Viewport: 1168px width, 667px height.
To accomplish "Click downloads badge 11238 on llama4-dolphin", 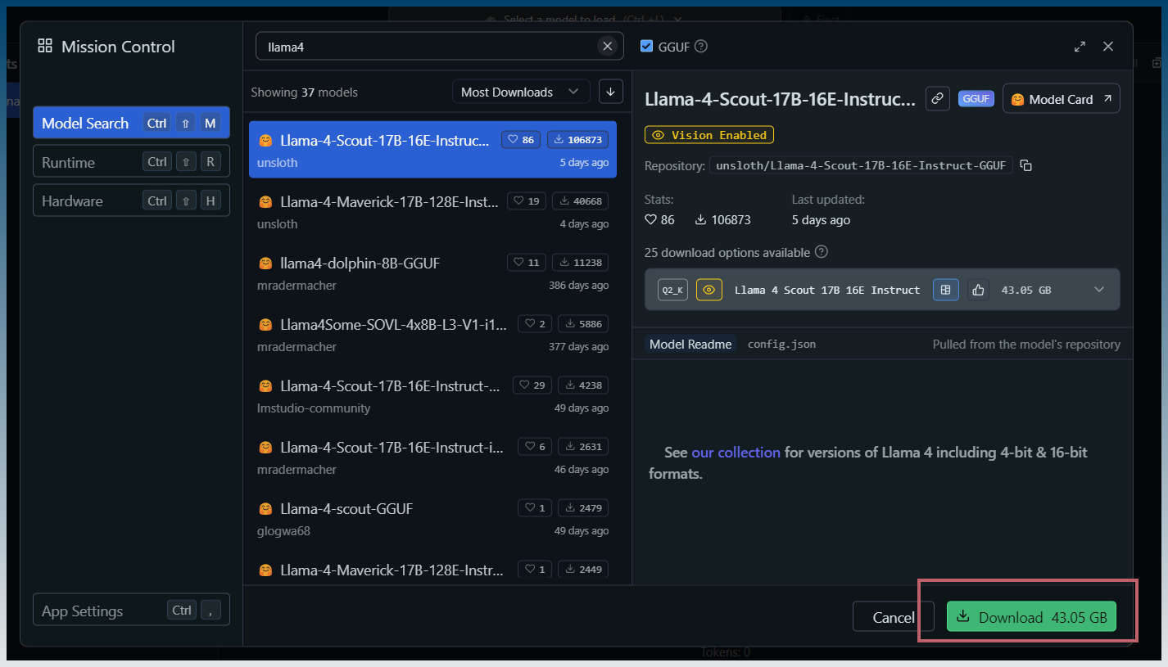I will [580, 263].
